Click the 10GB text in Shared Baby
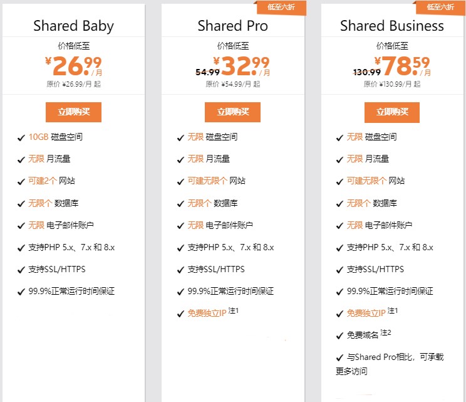This screenshot has width=466, height=402. click(x=38, y=137)
